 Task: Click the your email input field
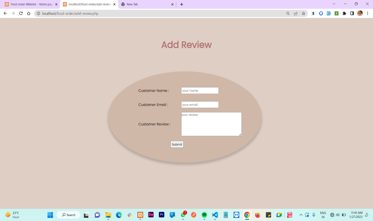click(x=200, y=105)
